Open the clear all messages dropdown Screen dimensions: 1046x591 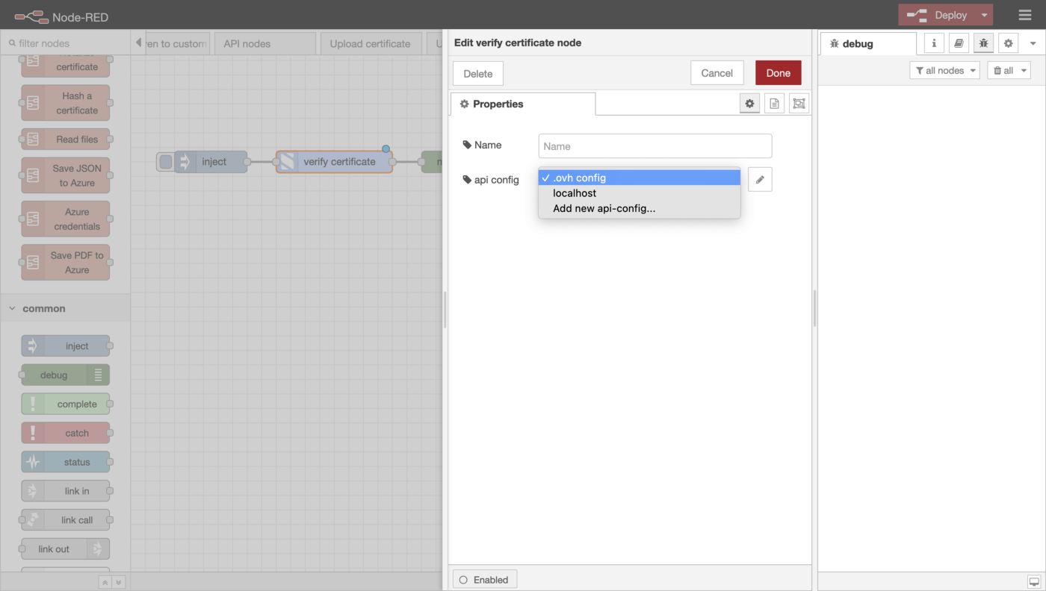click(1009, 70)
